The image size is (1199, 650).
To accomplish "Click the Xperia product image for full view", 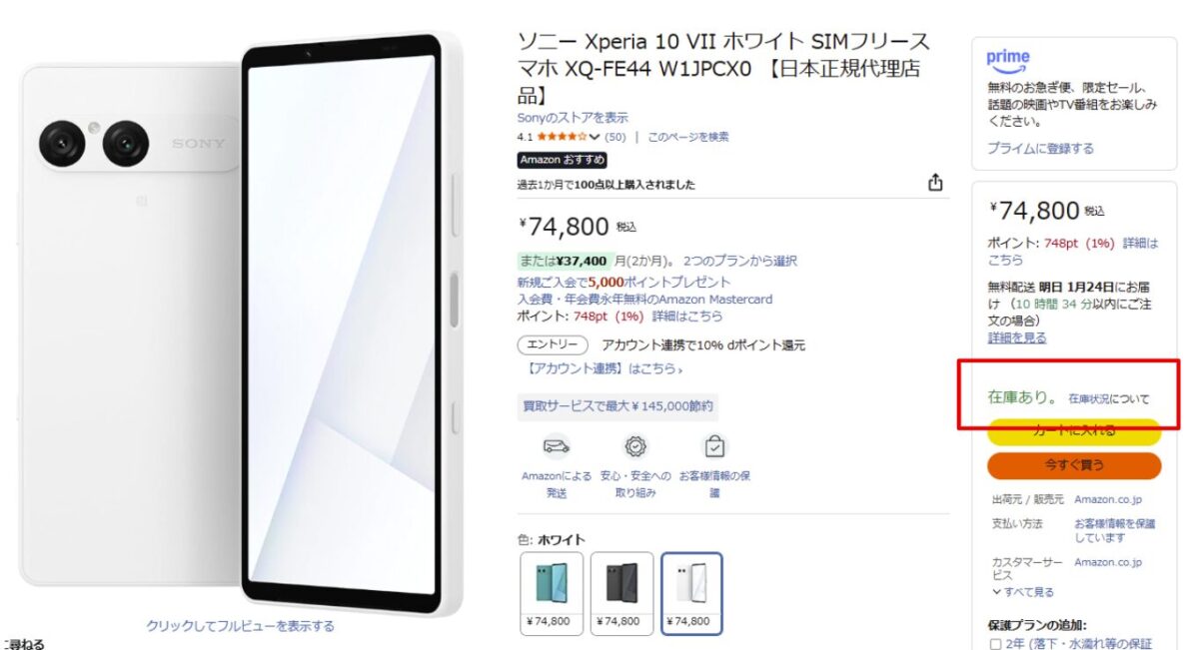I will pos(241,324).
